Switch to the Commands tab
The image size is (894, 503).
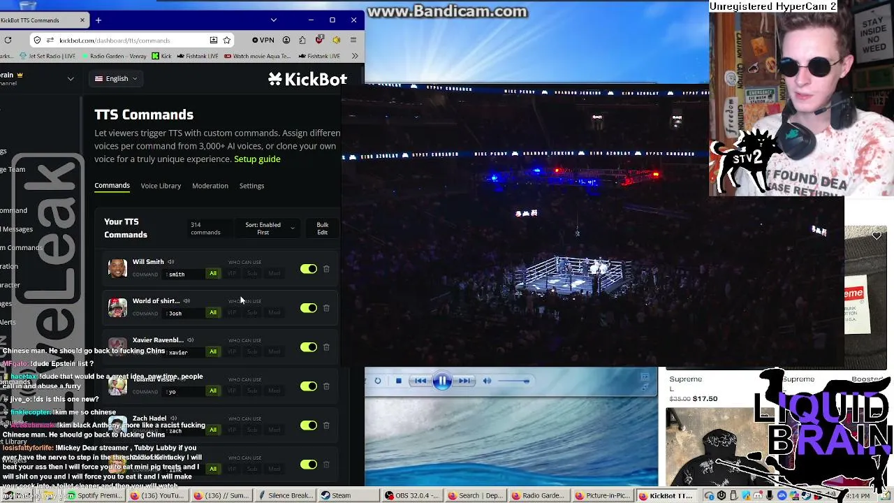112,186
